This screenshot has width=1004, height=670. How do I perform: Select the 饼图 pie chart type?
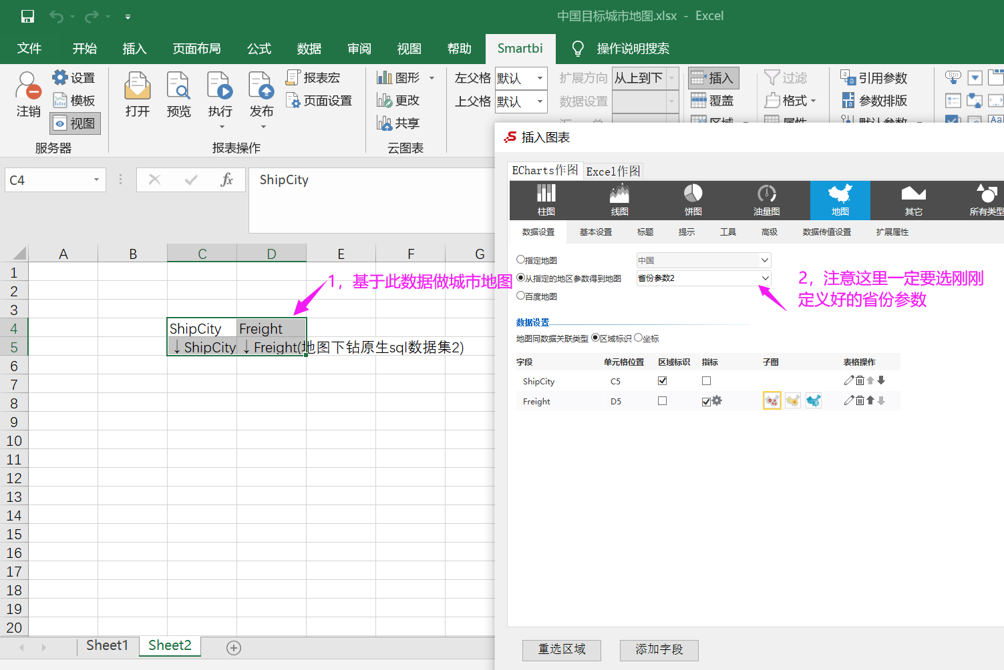(x=693, y=200)
